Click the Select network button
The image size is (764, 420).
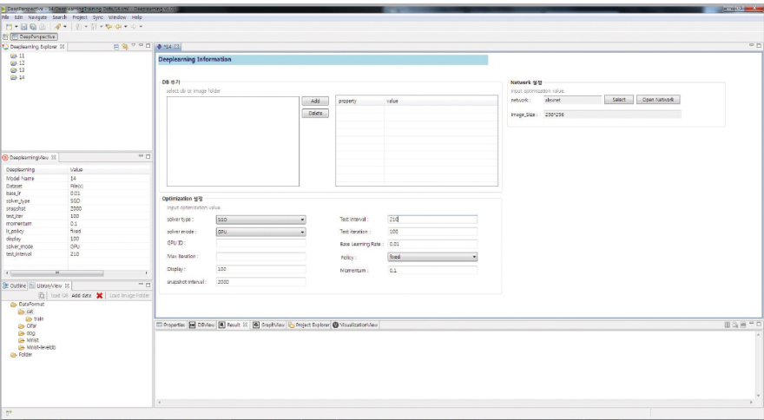(x=618, y=100)
